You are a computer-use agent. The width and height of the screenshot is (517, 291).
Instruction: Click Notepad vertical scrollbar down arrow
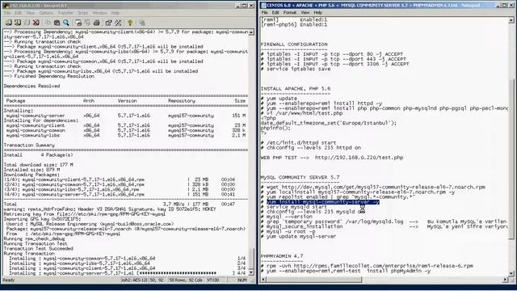(511, 273)
